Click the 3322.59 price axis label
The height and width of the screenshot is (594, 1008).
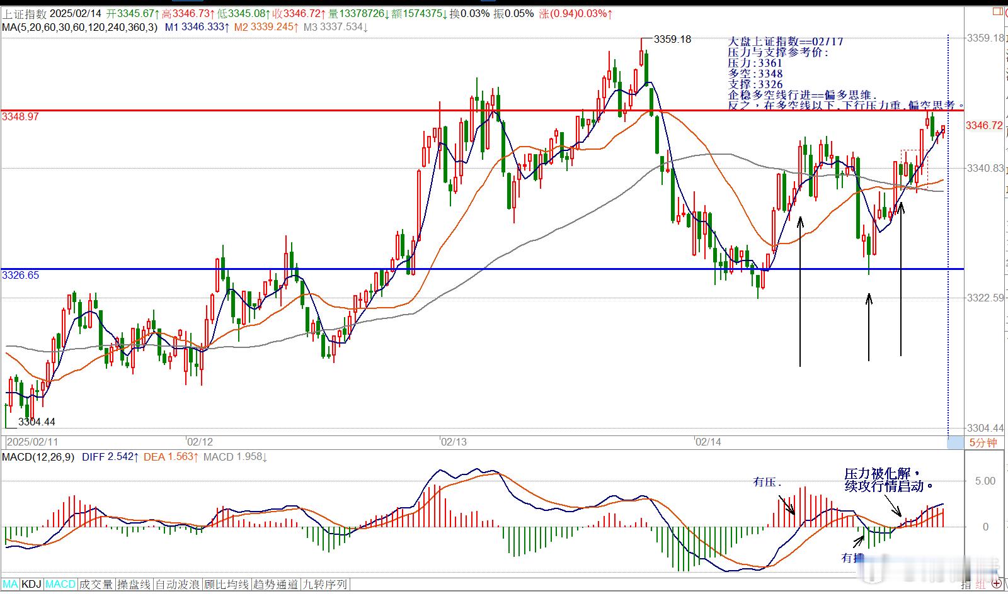985,298
